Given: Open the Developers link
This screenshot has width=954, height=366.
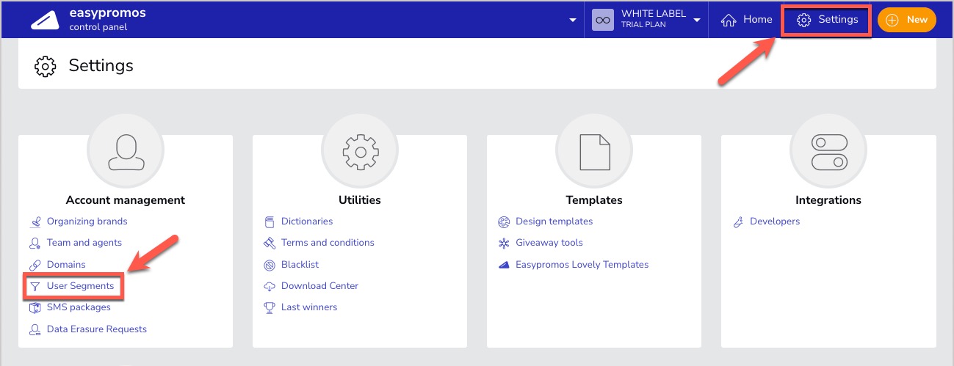Looking at the screenshot, I should 775,222.
